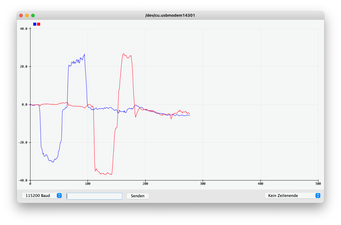341x225 pixels.
Task: Focus the serial message input field
Action: pos(94,196)
